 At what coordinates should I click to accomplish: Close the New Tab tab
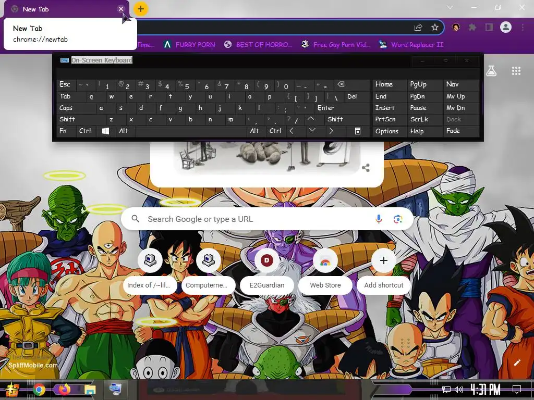(x=121, y=9)
